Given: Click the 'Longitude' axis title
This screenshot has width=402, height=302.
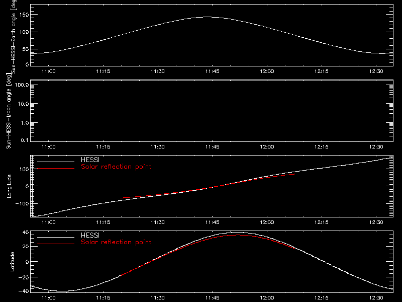Looking at the screenshot, I should (x=9, y=186).
